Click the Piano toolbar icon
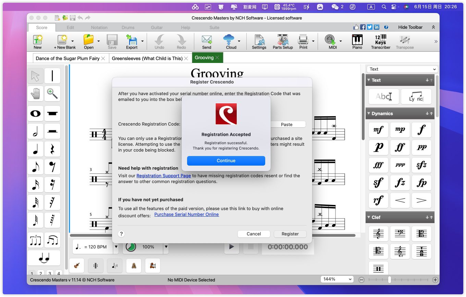This screenshot has width=466, height=297. tap(357, 42)
